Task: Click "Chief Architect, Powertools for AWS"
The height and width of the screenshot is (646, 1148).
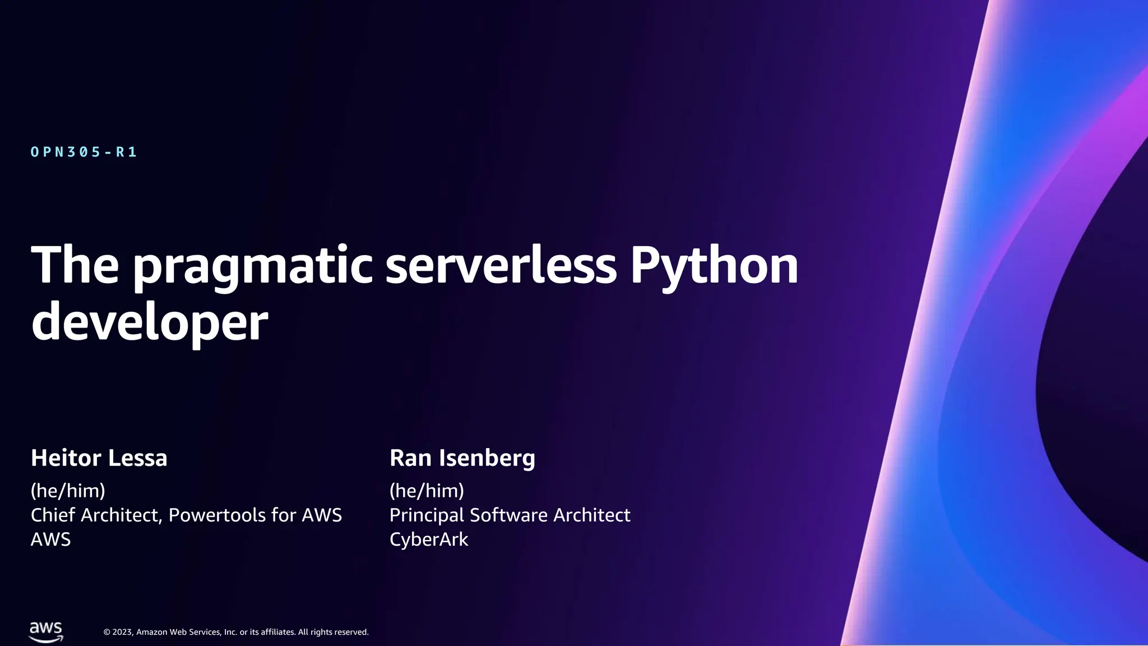Action: 186,515
